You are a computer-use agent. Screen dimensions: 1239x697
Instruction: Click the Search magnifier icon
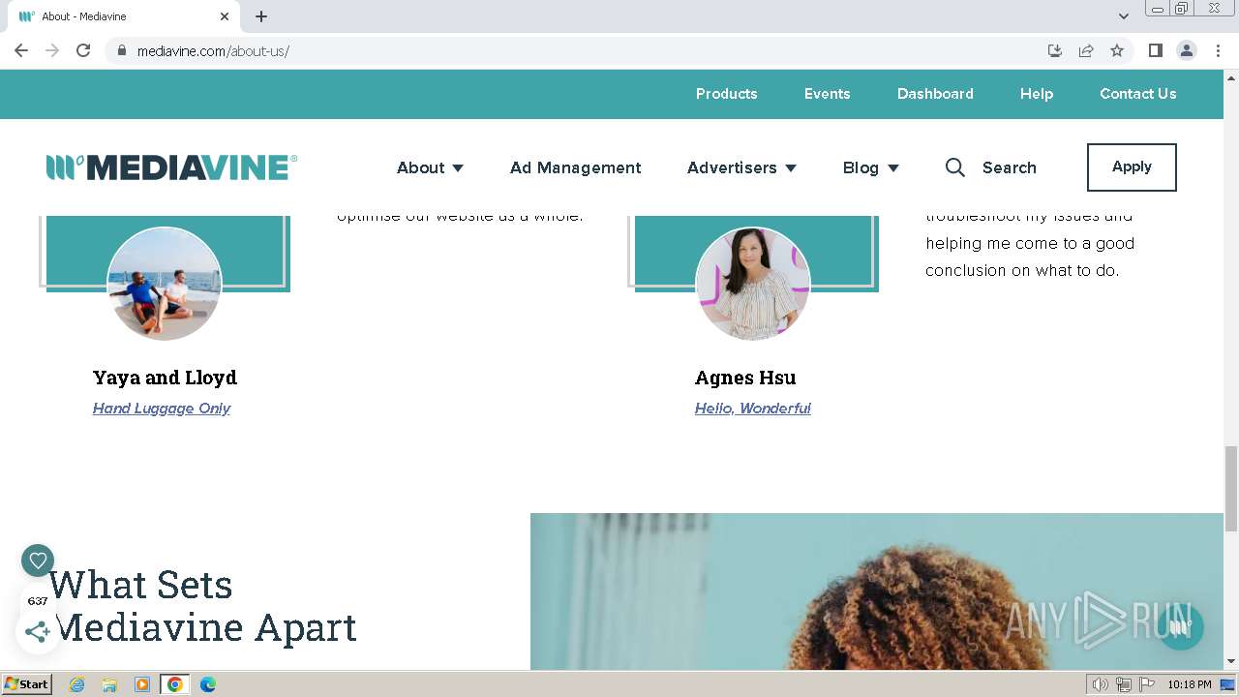[955, 167]
